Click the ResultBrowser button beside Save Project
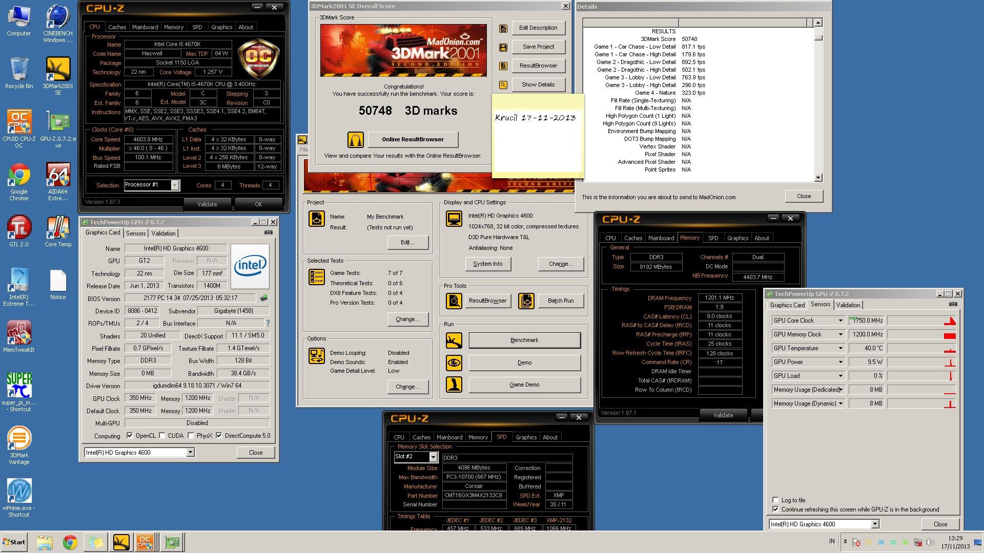Screen dimensions: 984x553 click(x=538, y=66)
